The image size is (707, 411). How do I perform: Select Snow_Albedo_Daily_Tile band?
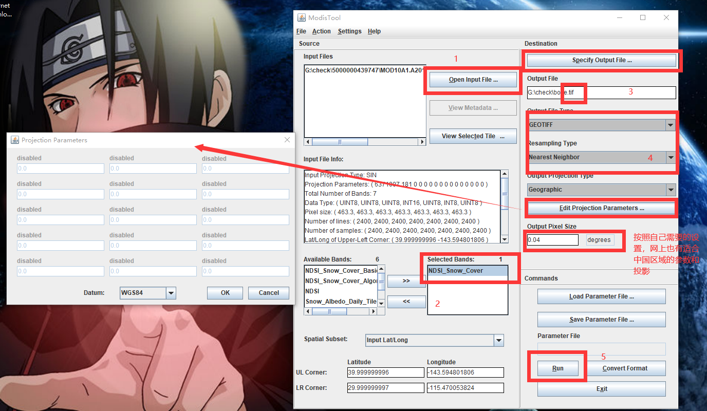point(341,302)
